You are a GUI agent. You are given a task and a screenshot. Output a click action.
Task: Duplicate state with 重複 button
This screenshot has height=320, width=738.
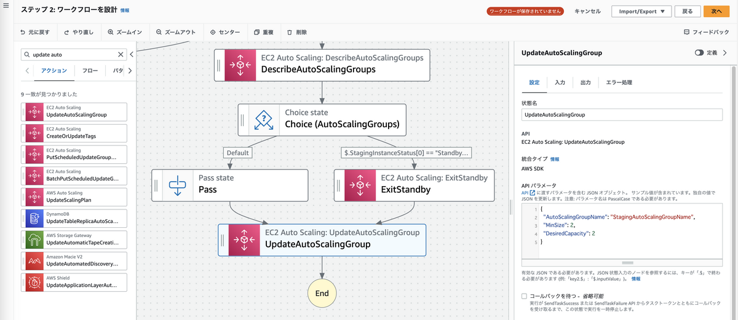pos(263,32)
